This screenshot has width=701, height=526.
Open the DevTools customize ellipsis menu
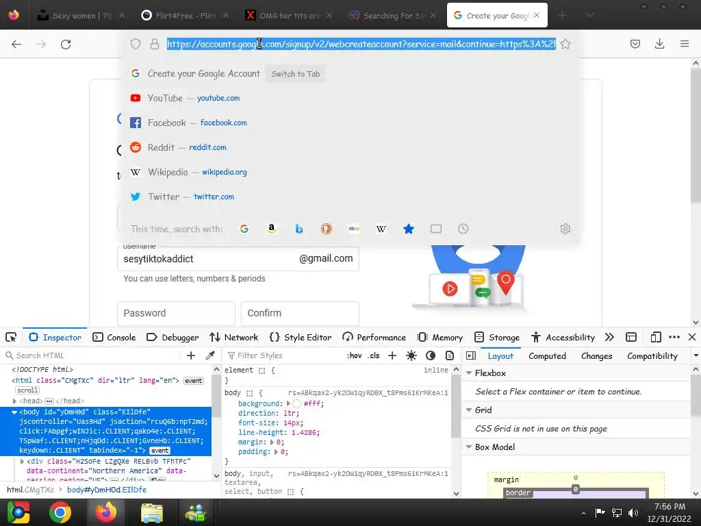coord(674,337)
